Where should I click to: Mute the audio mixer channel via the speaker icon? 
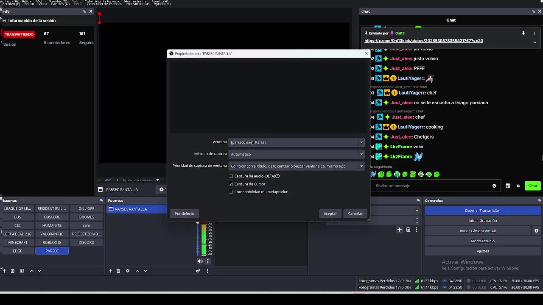200,261
